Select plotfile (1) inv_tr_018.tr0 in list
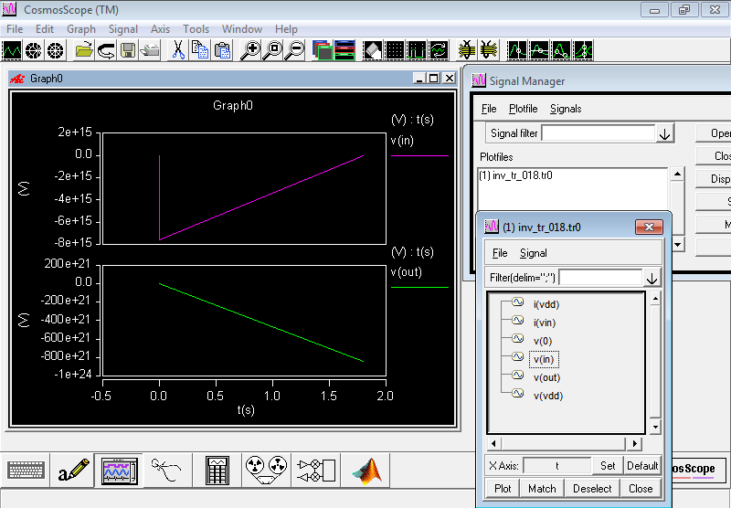 (x=515, y=175)
